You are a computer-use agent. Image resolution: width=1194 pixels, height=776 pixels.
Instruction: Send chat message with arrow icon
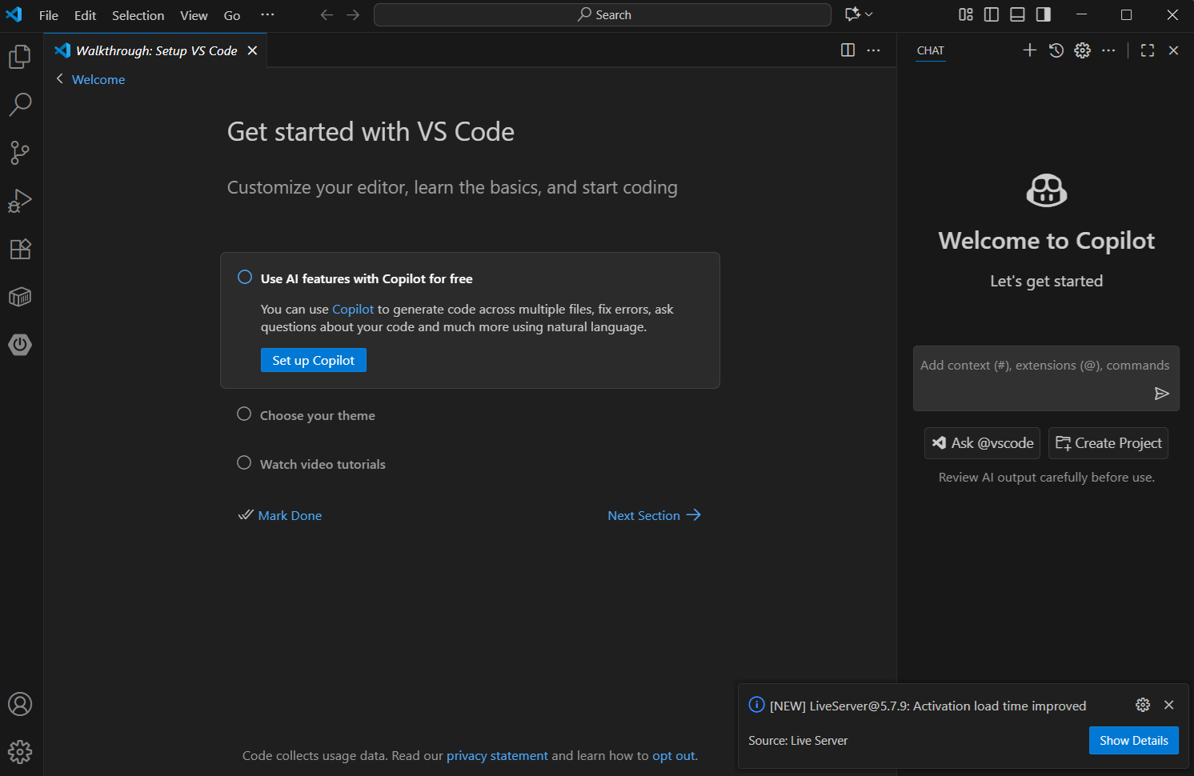[x=1162, y=394]
